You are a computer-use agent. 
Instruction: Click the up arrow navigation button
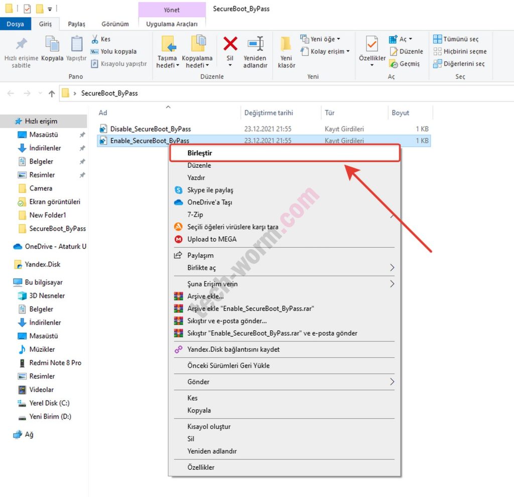point(51,93)
